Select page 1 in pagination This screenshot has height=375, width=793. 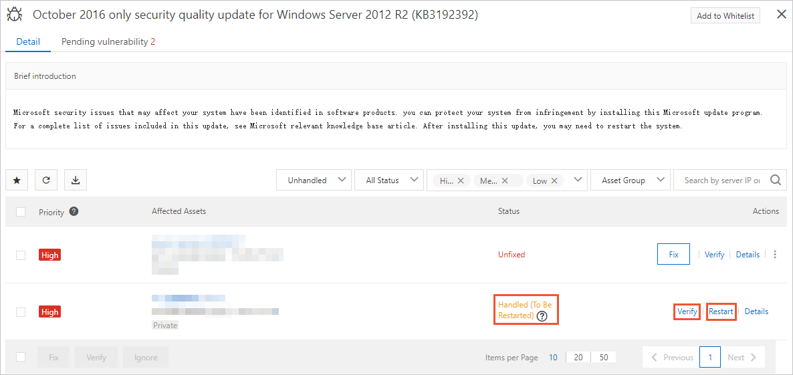[x=710, y=358]
